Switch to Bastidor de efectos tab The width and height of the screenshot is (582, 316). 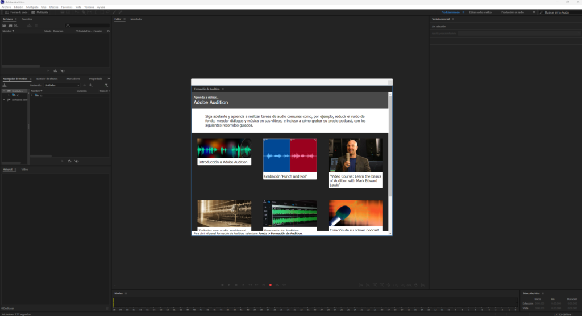(47, 79)
